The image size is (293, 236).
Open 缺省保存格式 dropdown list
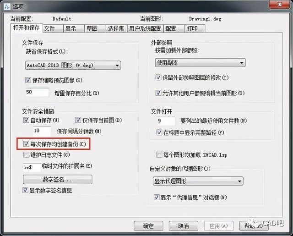tap(73, 65)
